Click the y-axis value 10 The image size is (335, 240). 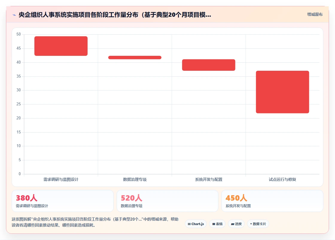[19, 146]
